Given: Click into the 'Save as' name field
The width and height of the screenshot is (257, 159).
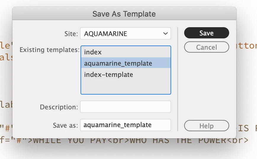Looking at the screenshot, I should 125,125.
